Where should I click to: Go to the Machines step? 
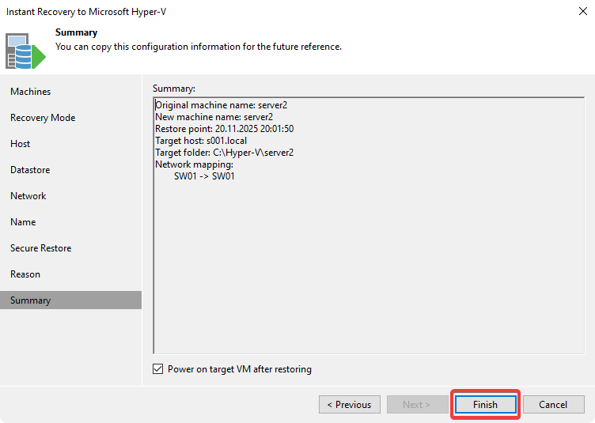pyautogui.click(x=30, y=92)
